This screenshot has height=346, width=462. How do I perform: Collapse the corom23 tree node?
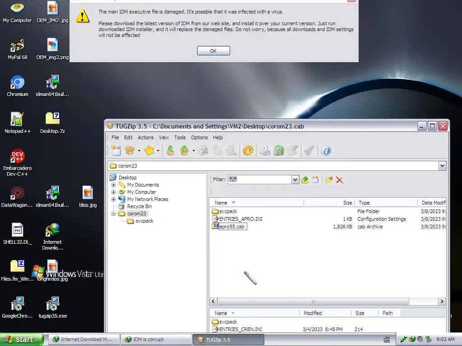pyautogui.click(x=113, y=214)
